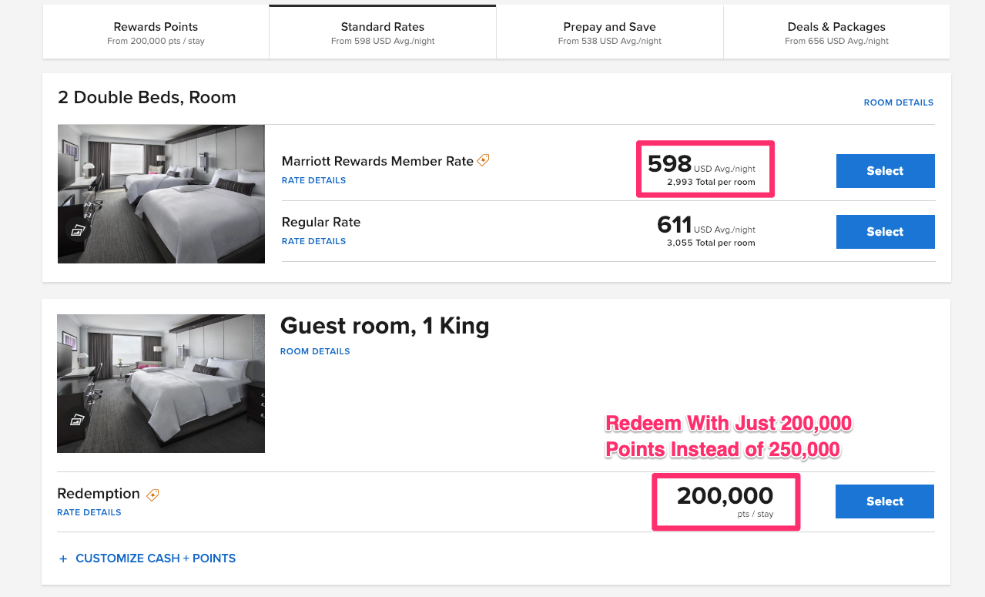Open photo gallery icon on king room image
Viewport: 985px width, 597px height.
[x=77, y=420]
